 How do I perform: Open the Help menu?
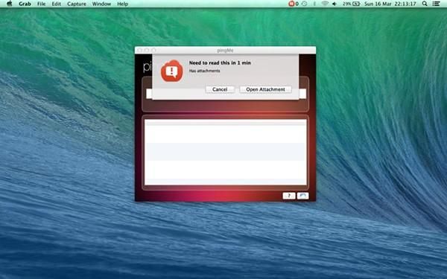[123, 4]
